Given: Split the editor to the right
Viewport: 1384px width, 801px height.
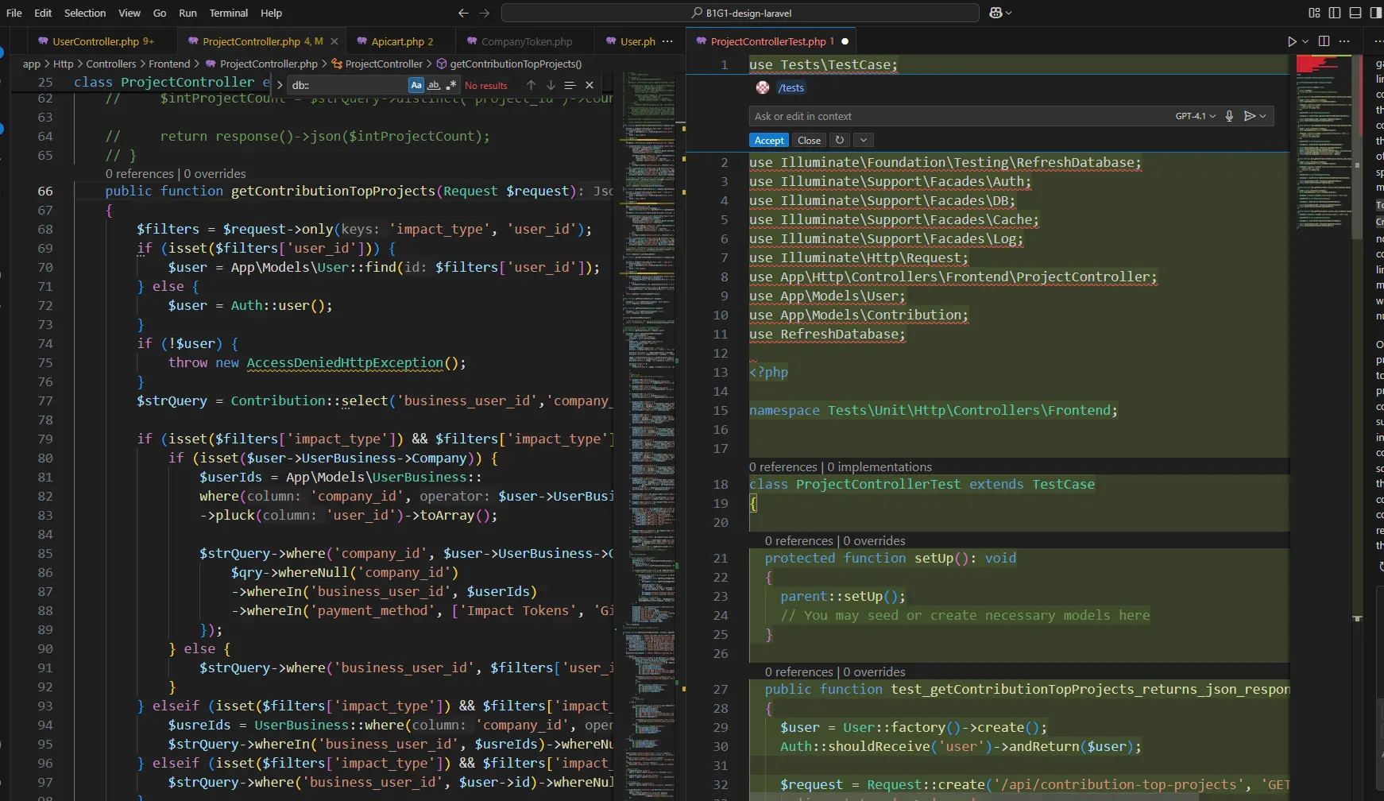Looking at the screenshot, I should tap(1324, 41).
